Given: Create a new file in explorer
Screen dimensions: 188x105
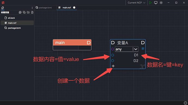Looking at the screenshot, I should tap(32, 12).
